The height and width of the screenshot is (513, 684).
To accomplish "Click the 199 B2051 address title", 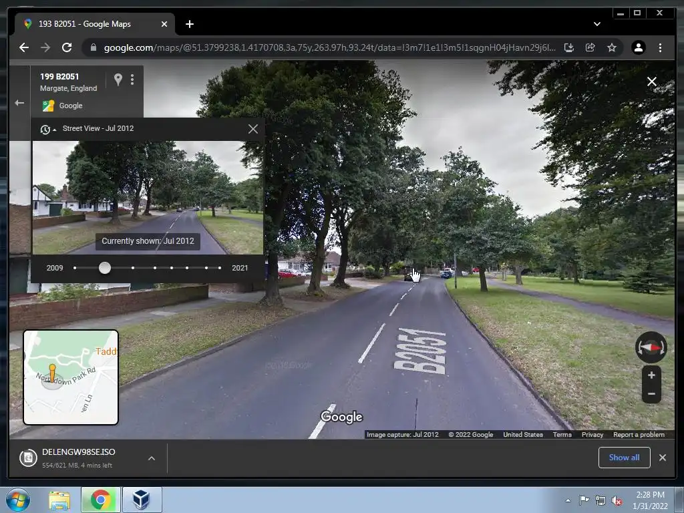I will [59, 76].
